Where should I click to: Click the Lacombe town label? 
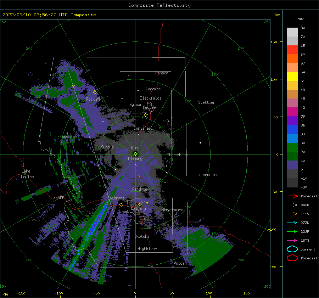click(153, 89)
